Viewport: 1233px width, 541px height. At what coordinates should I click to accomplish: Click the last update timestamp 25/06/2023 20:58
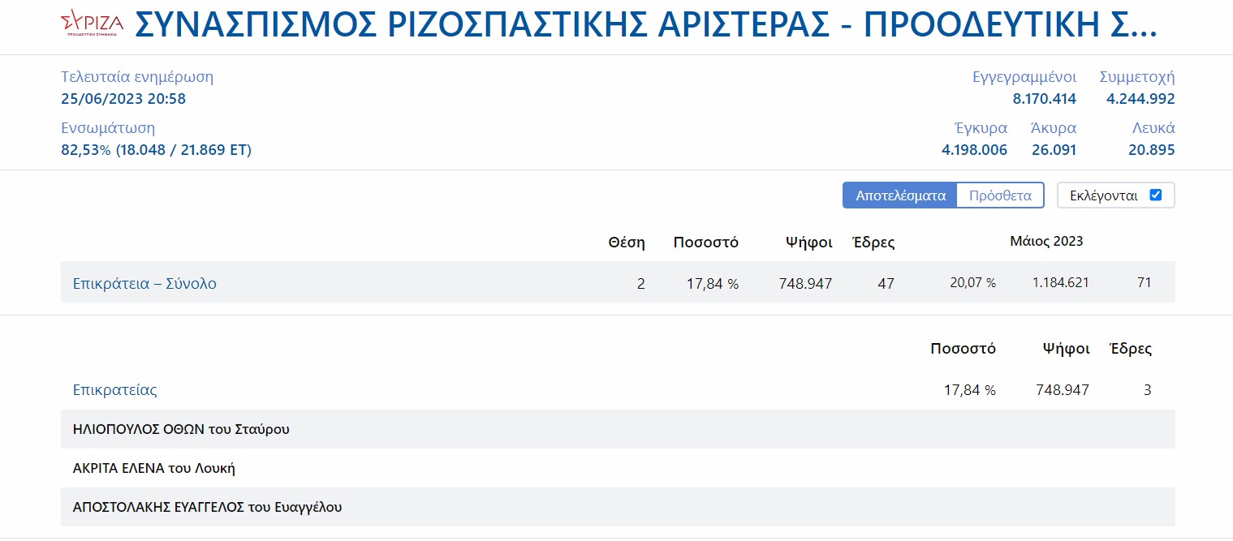pos(123,99)
